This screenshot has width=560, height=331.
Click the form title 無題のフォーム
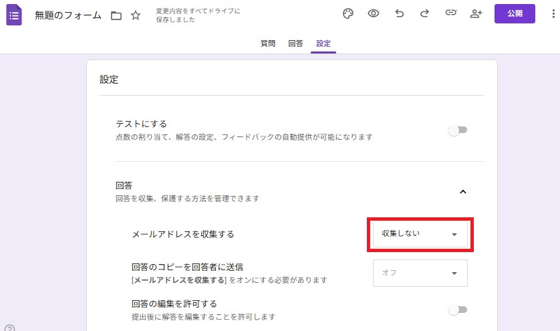[69, 15]
